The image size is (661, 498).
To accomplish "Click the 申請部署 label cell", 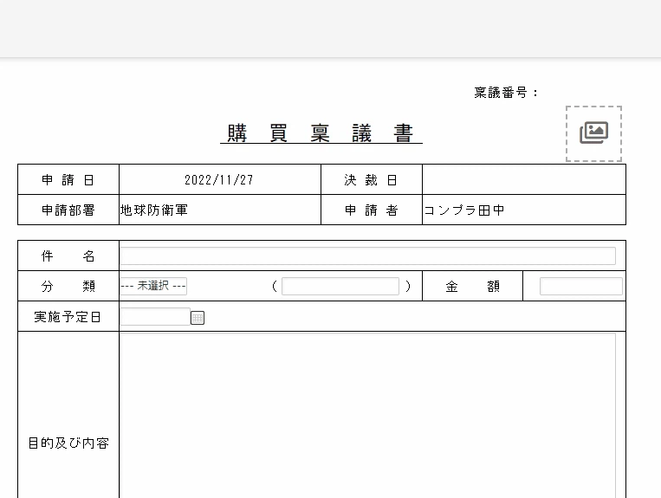I will tap(68, 210).
